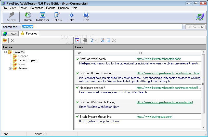Viewport: 208px width, 137px height.
Task: Open the Options toolbar icon
Action: [x=57, y=15]
